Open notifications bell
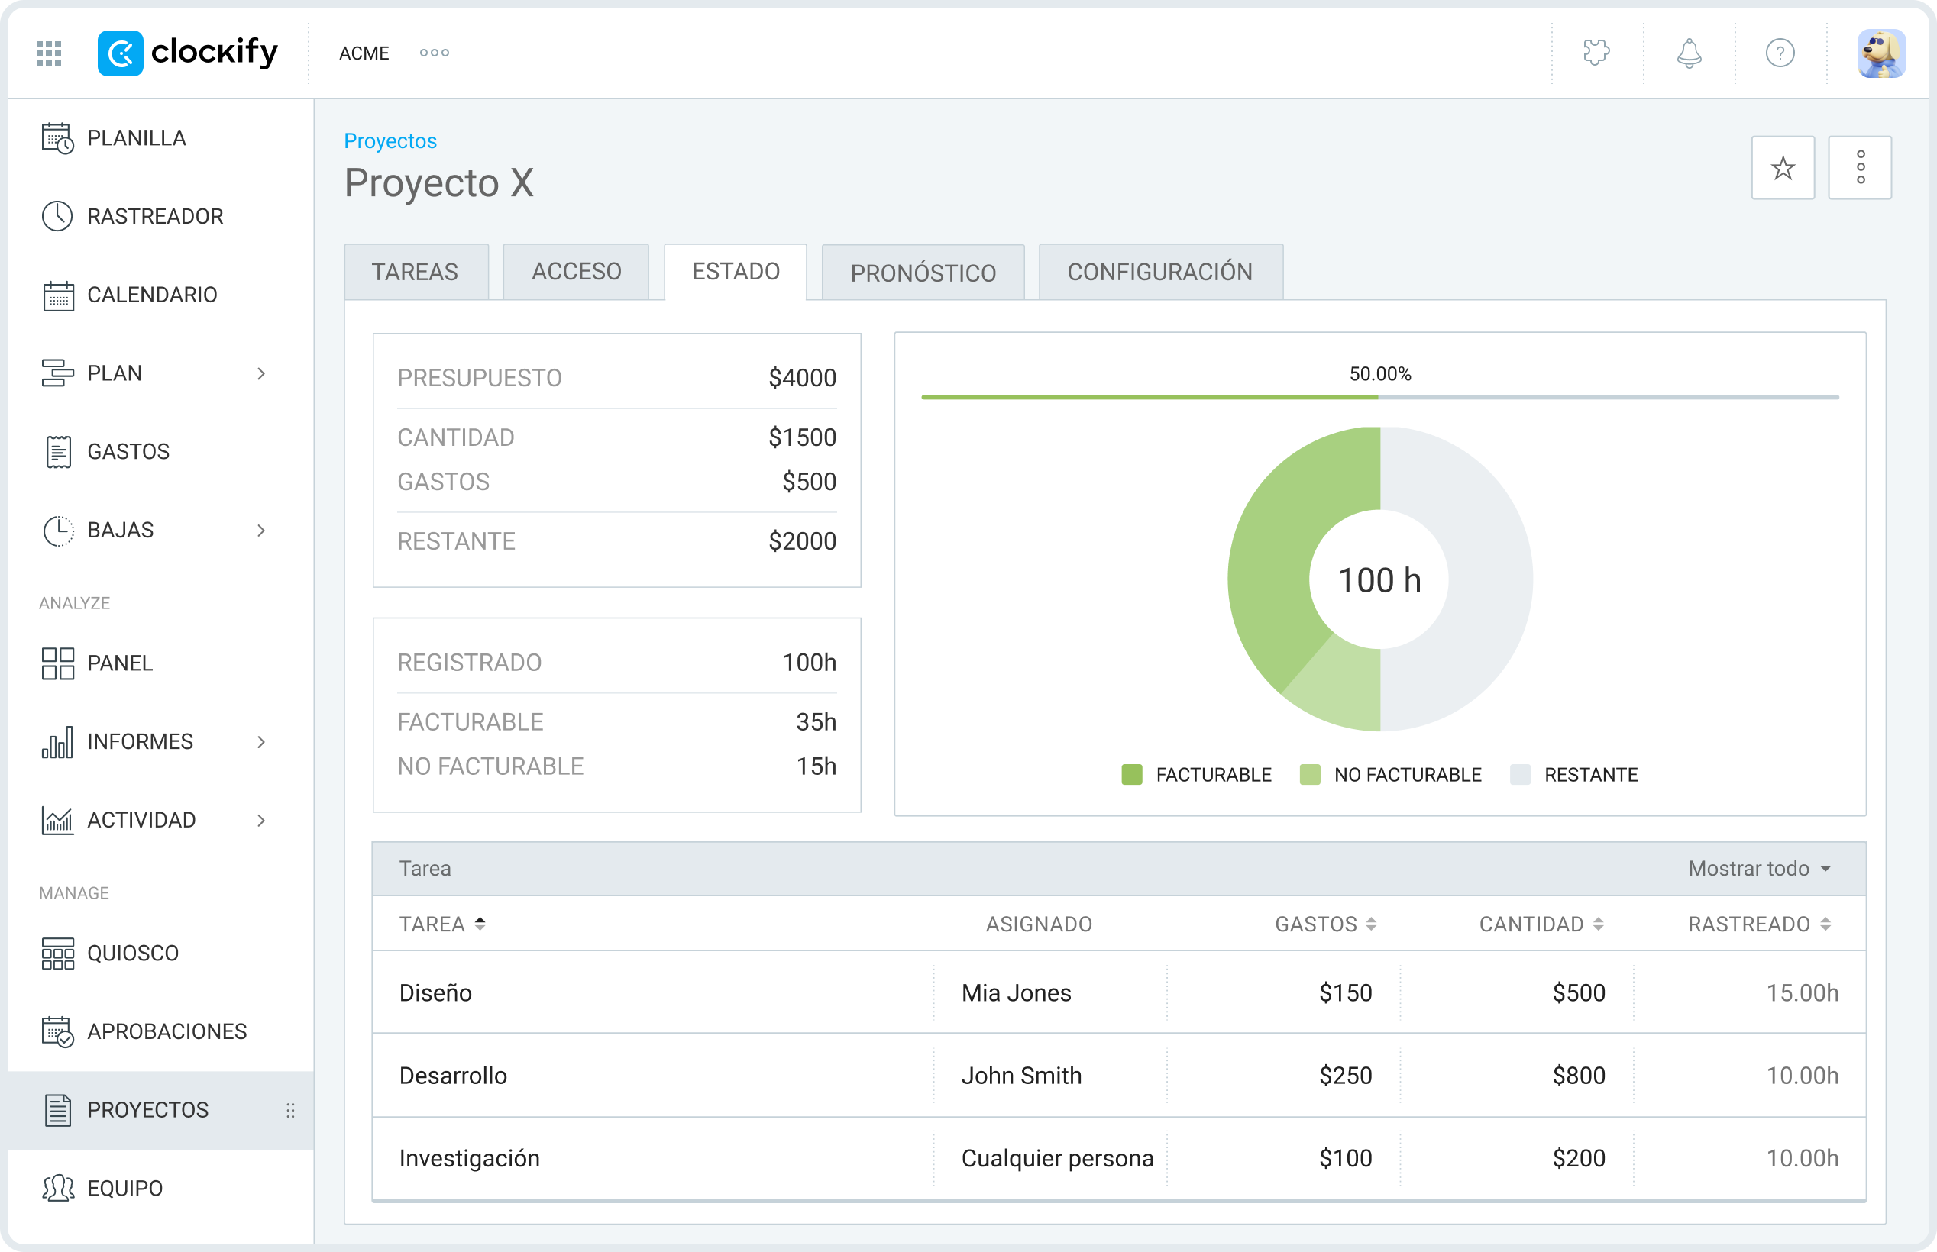Image resolution: width=1937 pixels, height=1252 pixels. pyautogui.click(x=1688, y=53)
